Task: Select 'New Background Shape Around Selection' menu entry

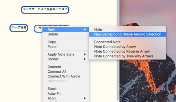Action: pyautogui.click(x=127, y=34)
